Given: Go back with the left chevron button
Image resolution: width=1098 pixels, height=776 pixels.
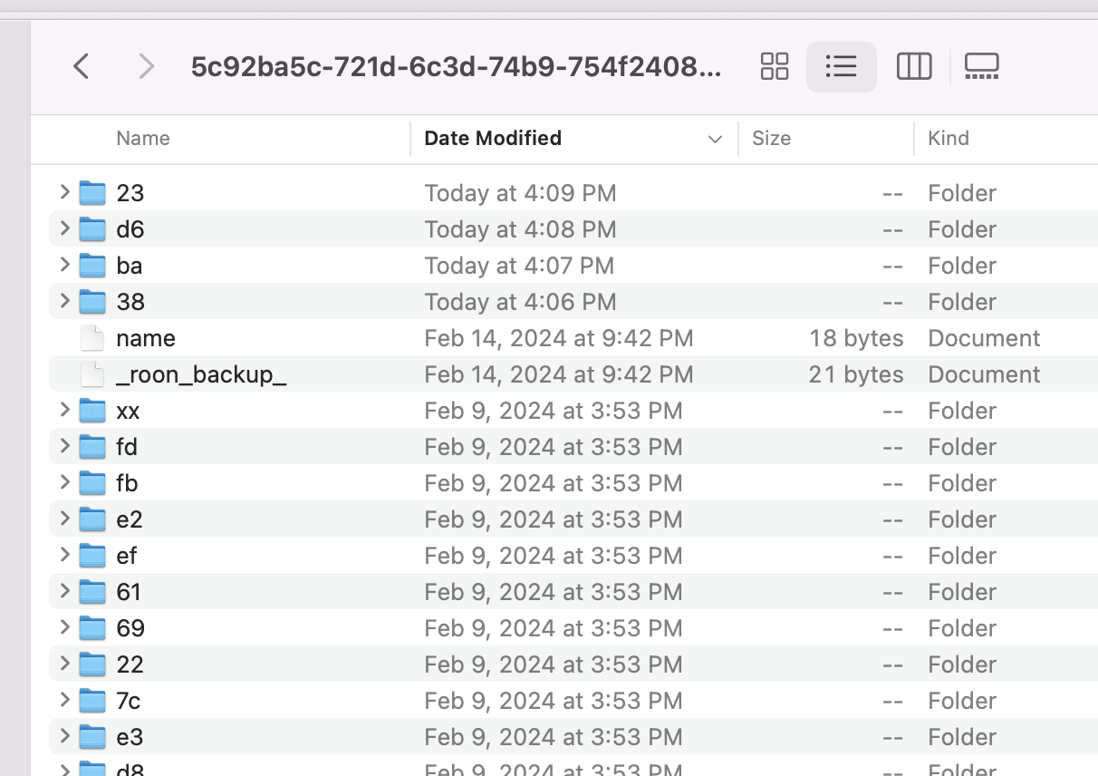Looking at the screenshot, I should [x=82, y=66].
